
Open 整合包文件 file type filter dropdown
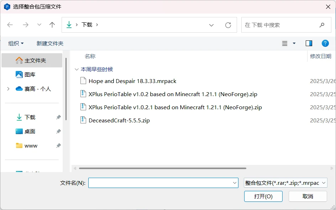(285, 183)
